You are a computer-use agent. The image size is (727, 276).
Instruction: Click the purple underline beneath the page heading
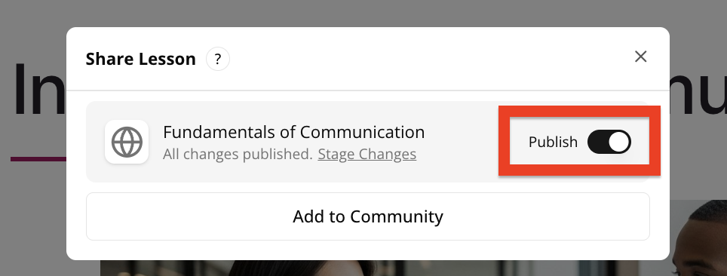[38, 159]
